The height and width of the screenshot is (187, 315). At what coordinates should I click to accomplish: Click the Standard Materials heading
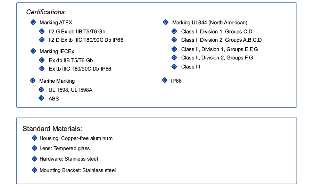[52, 129]
